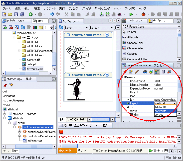Screen dimensions: 183x161
Task: Click the categories view icon in Property Inspector
Action: tap(157, 72)
